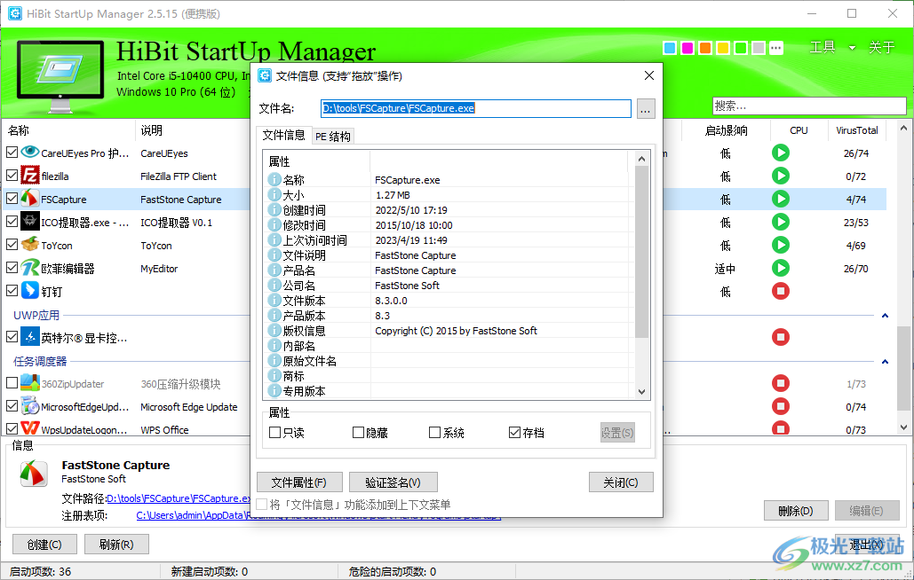Collapse the 任务调度器 group
The height and width of the screenshot is (580, 914).
click(885, 361)
